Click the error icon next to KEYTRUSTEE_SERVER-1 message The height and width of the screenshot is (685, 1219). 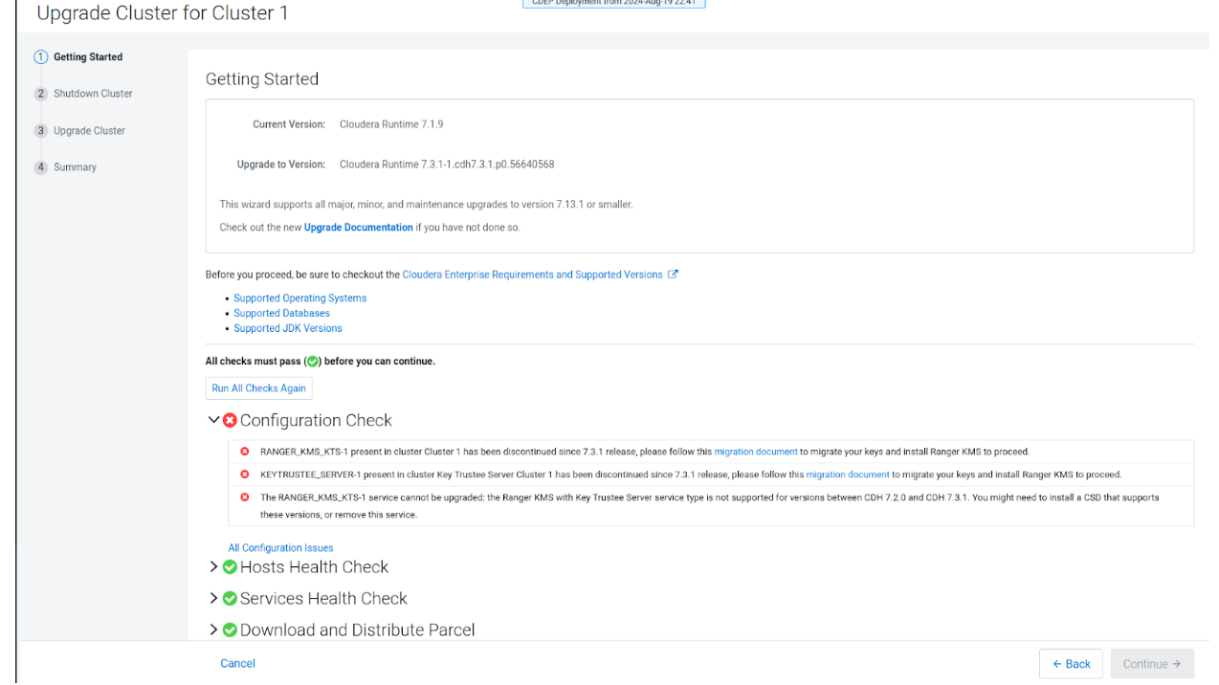tap(245, 475)
